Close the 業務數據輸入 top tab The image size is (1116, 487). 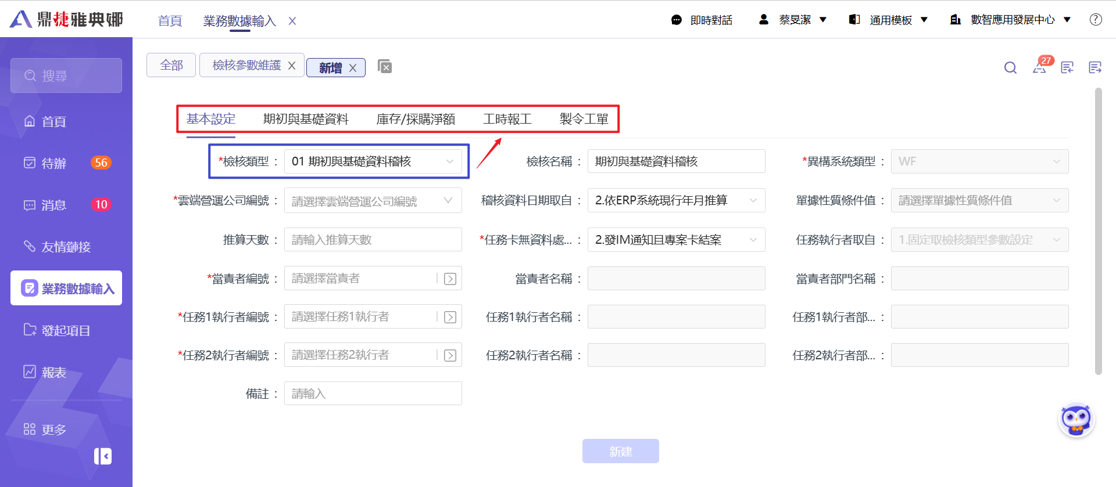coord(292,21)
